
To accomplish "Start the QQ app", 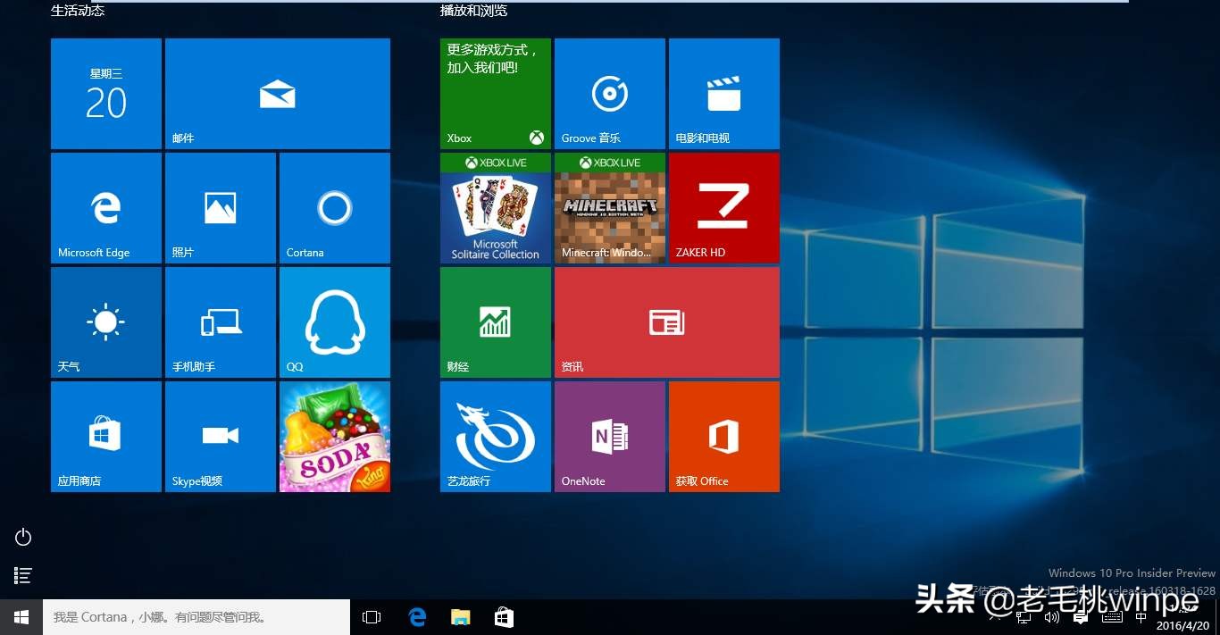I will (x=334, y=322).
